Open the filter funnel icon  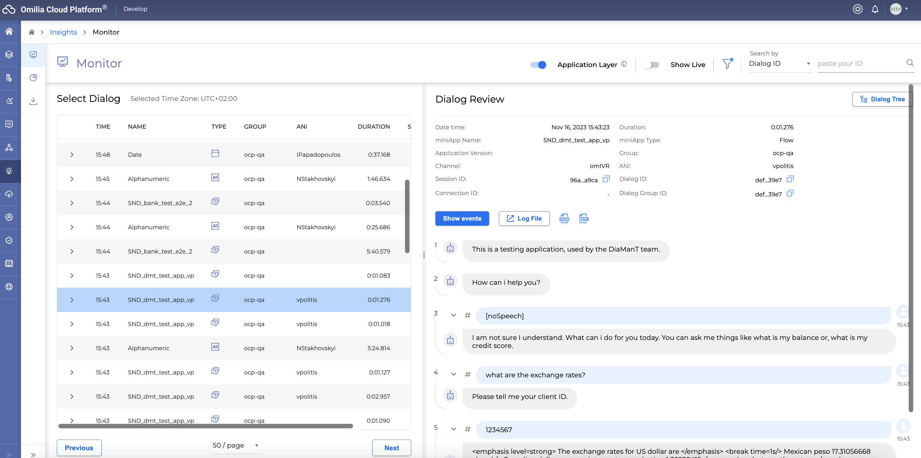pos(727,64)
